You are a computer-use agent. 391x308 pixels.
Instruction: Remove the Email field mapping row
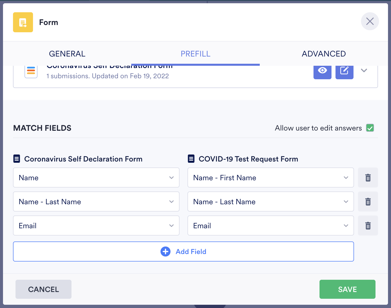click(x=368, y=226)
